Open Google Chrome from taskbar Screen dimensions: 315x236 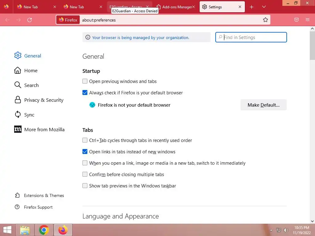44,230
